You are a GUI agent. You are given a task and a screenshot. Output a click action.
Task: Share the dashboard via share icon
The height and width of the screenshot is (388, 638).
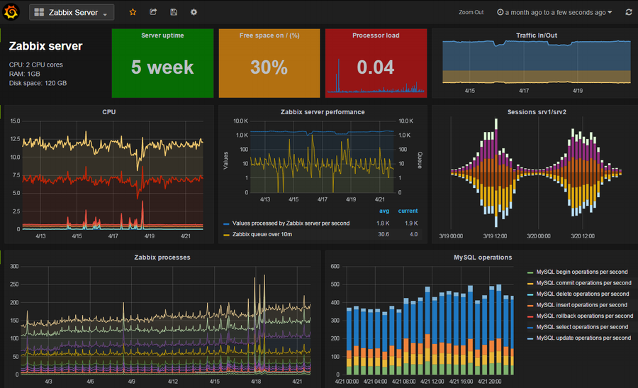click(153, 12)
